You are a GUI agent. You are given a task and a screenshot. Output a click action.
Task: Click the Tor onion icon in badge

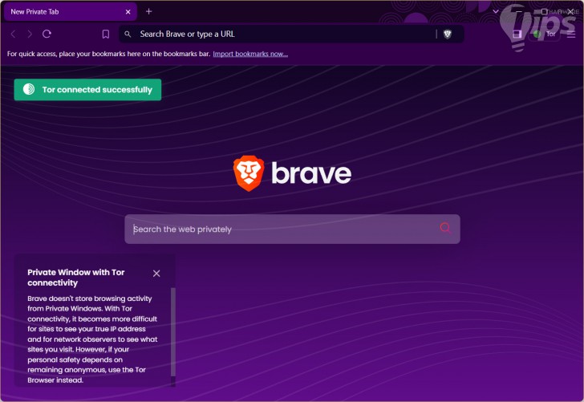(29, 89)
